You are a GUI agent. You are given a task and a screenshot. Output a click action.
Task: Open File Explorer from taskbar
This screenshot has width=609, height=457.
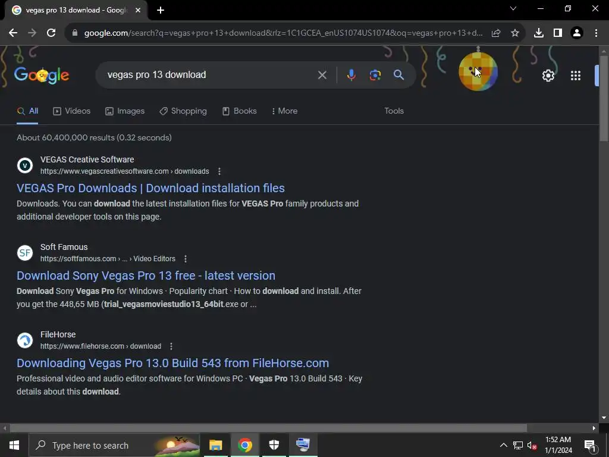click(215, 445)
